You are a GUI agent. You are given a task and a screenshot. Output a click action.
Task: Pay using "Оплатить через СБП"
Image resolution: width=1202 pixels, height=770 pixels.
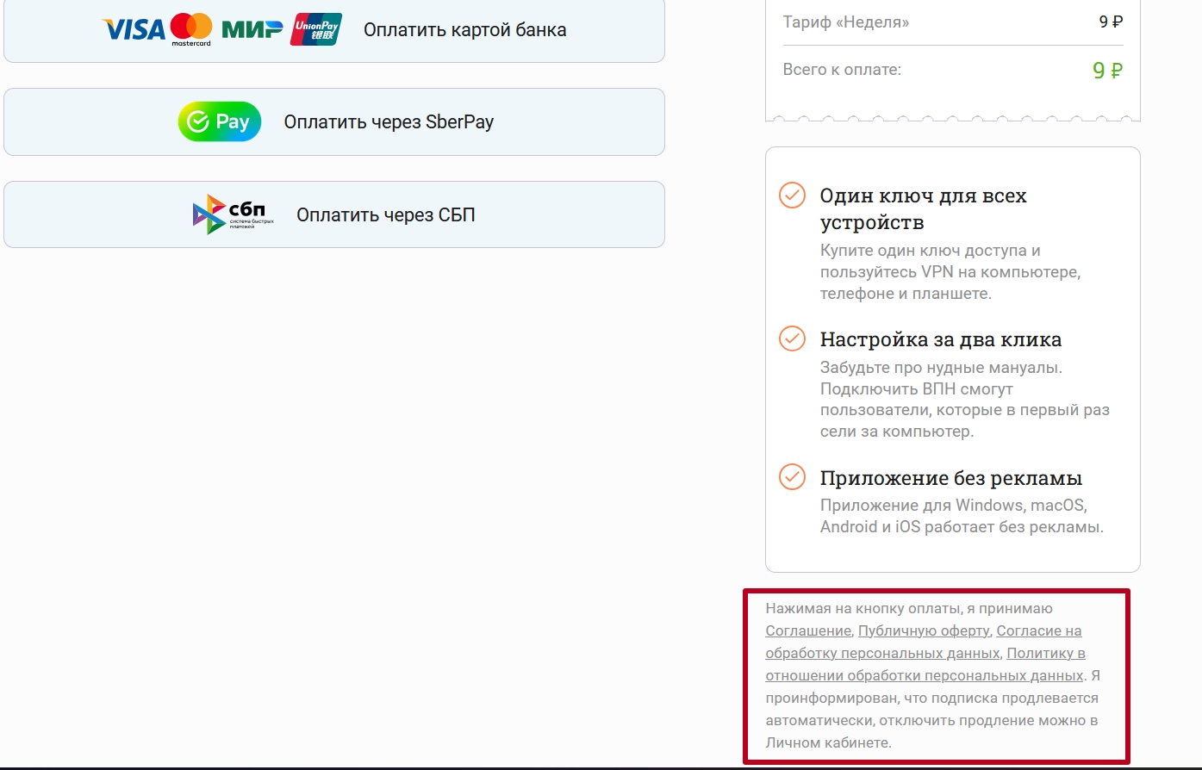pos(385,214)
